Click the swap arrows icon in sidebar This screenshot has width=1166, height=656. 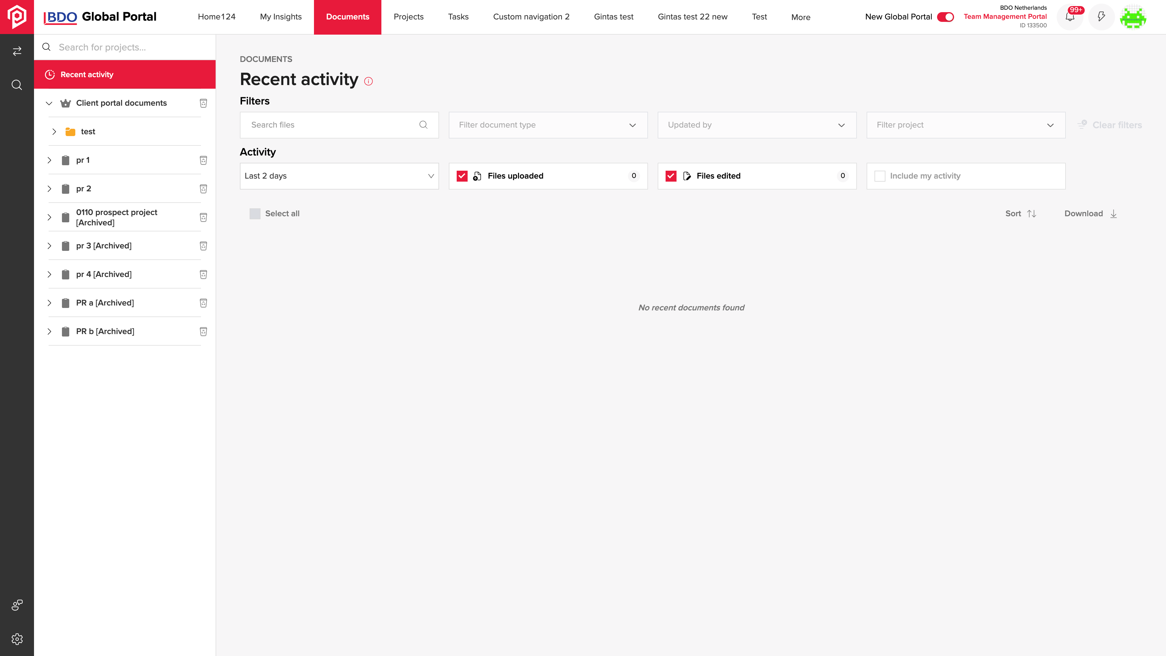17,51
